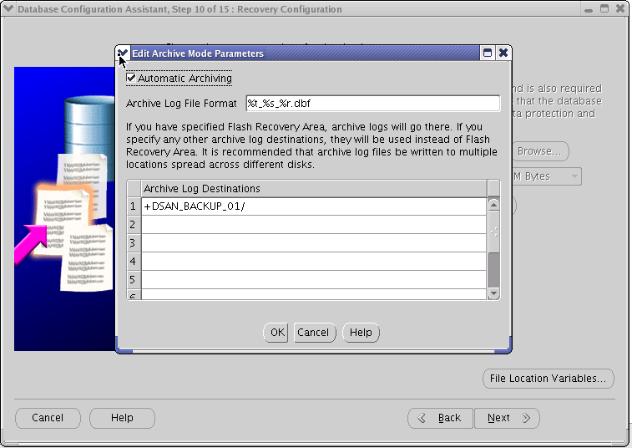Image resolution: width=632 pixels, height=448 pixels.
Task: Maximize the Edit Archive Mode Parameters dialog
Action: 488,53
